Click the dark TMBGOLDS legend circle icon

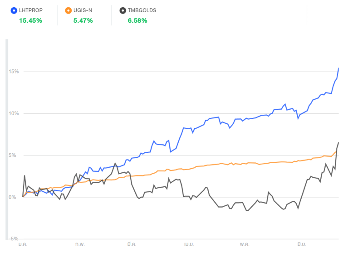pyautogui.click(x=123, y=10)
